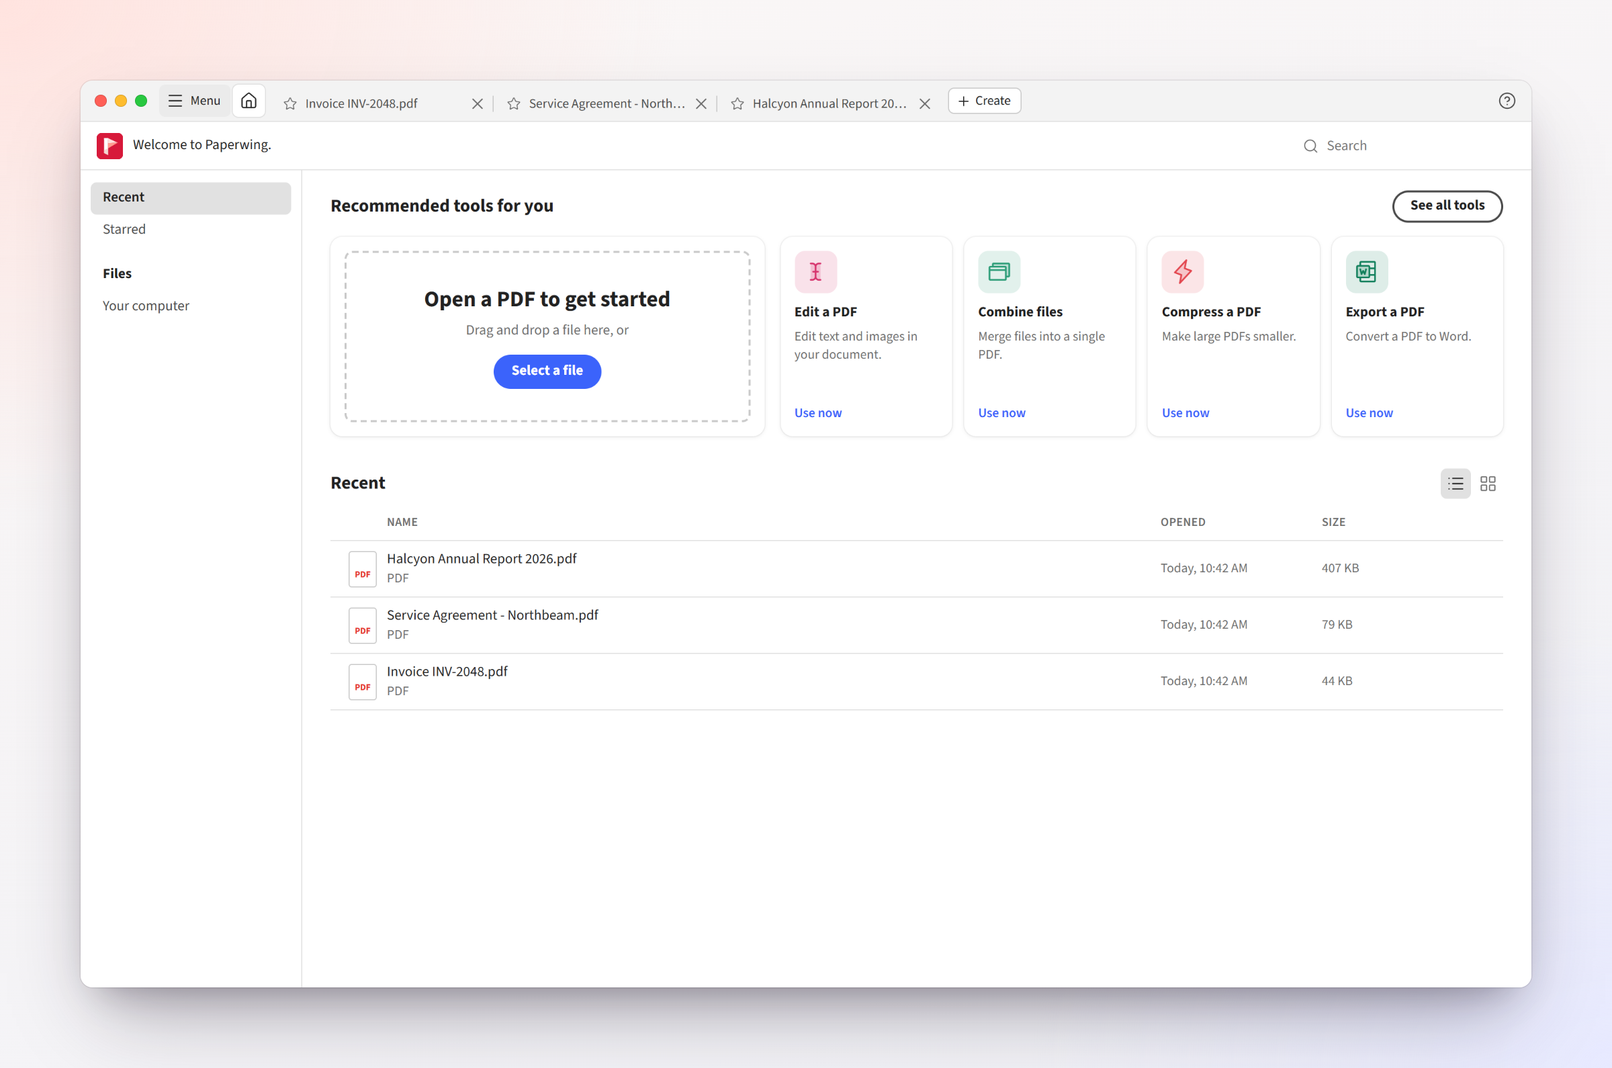This screenshot has width=1612, height=1068.
Task: Click the opened time for Invoice INV-2048
Action: [1204, 682]
